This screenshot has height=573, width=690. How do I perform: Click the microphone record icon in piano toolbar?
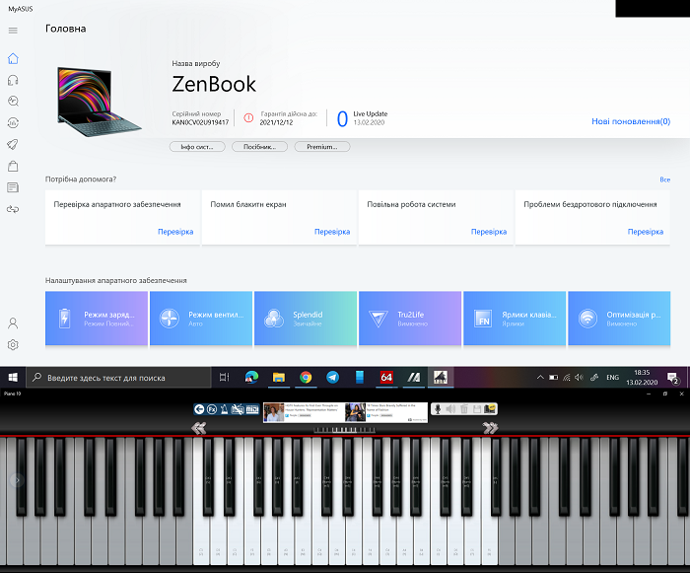point(435,408)
